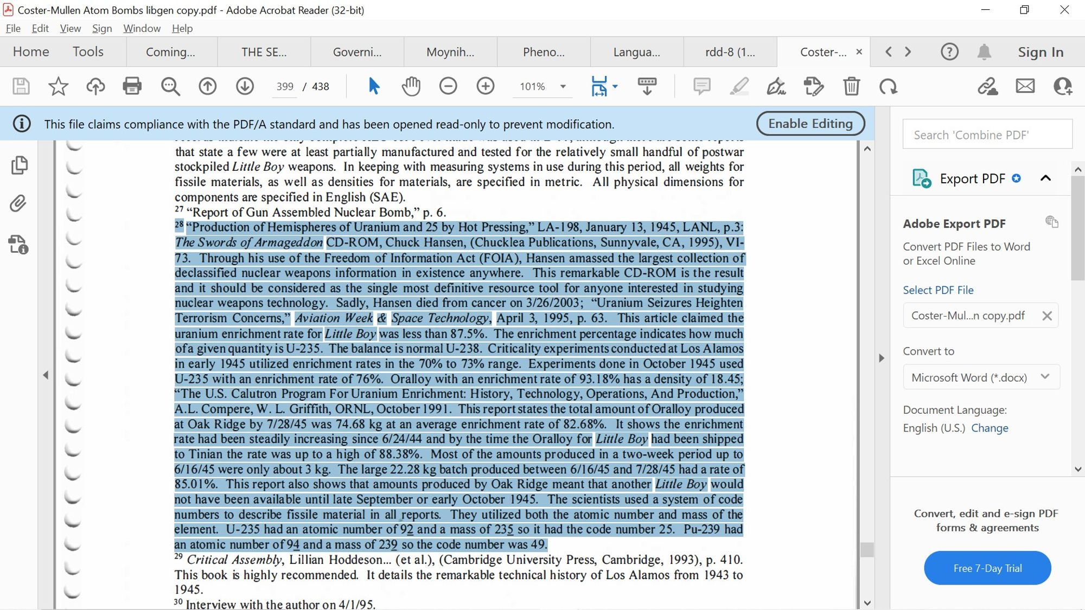This screenshot has height=610, width=1085.
Task: Close the Coster-... document tab
Action: (x=859, y=52)
